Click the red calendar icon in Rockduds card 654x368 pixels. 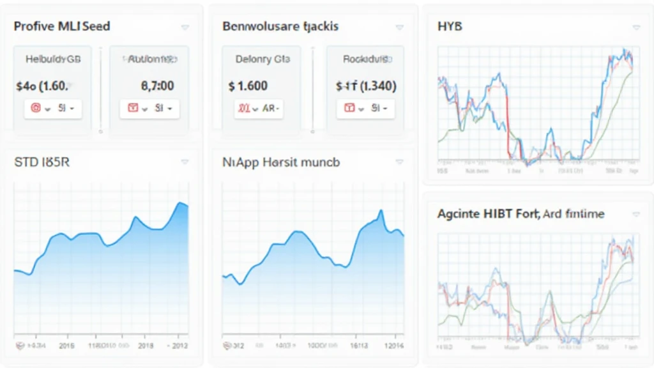pos(349,108)
